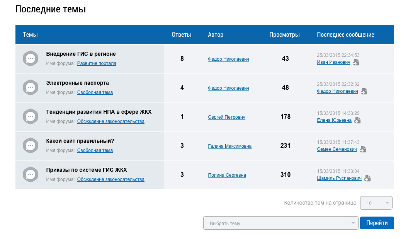Screen dimensions: 408x239
Task: Click the topic icon beside Приказы по системе ГИС ЖКХ
Action: (x=31, y=175)
